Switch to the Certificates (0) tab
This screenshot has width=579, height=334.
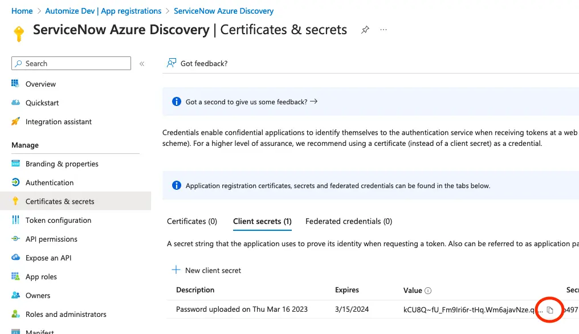pyautogui.click(x=192, y=221)
